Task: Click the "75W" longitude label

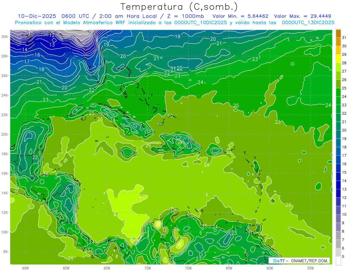Action: coord(148,268)
